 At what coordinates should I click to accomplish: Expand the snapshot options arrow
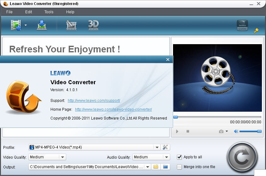(x=227, y=131)
